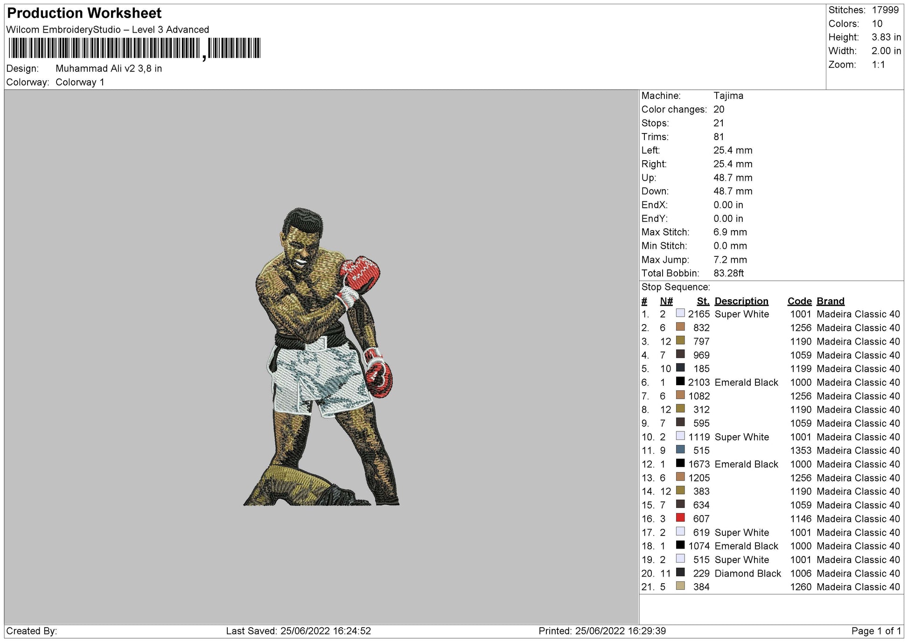Click the Code column header
Viewport: 908px width, 642px height.
click(x=799, y=301)
